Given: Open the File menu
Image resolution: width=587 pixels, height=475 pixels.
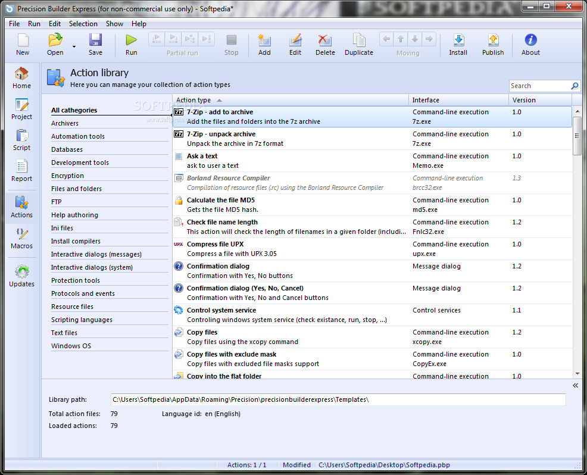Looking at the screenshot, I should [x=14, y=24].
